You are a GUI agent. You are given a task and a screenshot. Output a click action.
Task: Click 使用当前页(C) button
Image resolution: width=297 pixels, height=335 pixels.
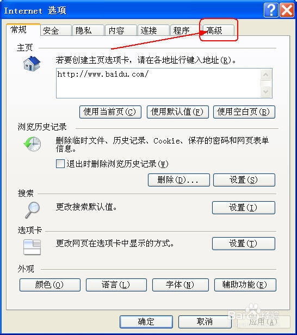pyautogui.click(x=110, y=112)
